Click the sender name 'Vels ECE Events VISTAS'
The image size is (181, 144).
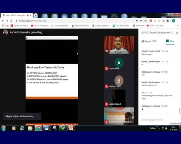point(151,51)
